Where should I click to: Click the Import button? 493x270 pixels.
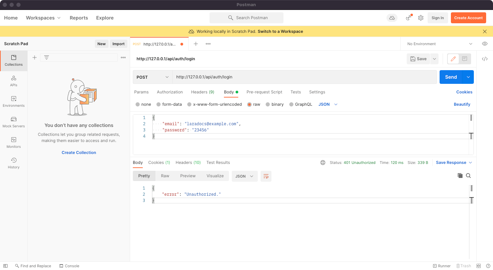(118, 44)
